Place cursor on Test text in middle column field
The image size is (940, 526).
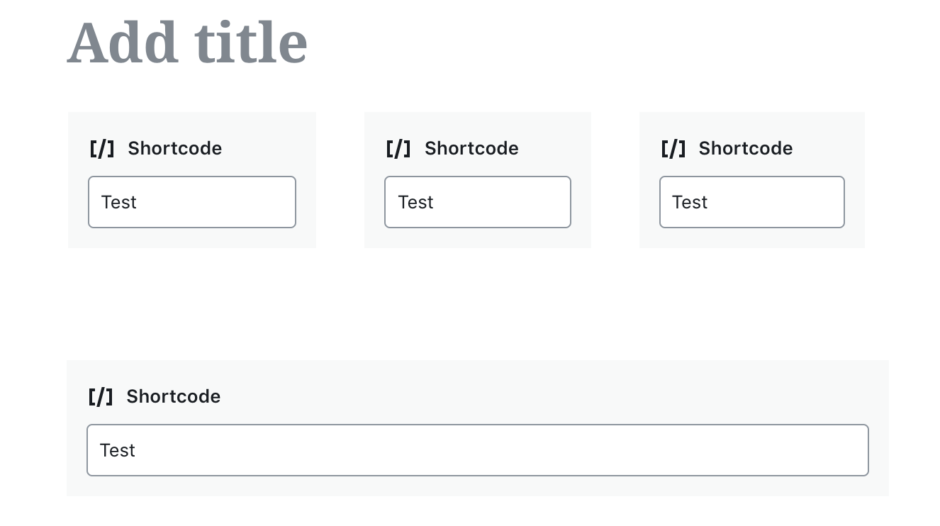[415, 202]
